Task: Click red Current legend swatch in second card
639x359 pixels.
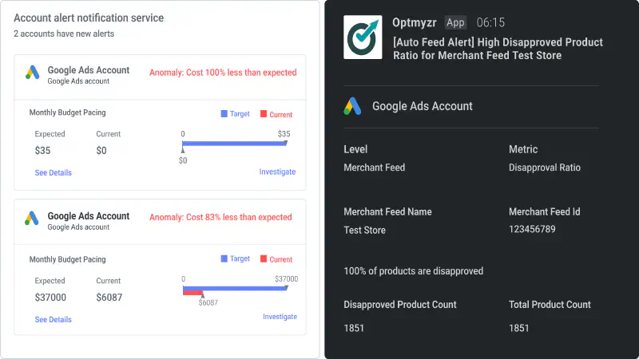Action: (x=264, y=258)
